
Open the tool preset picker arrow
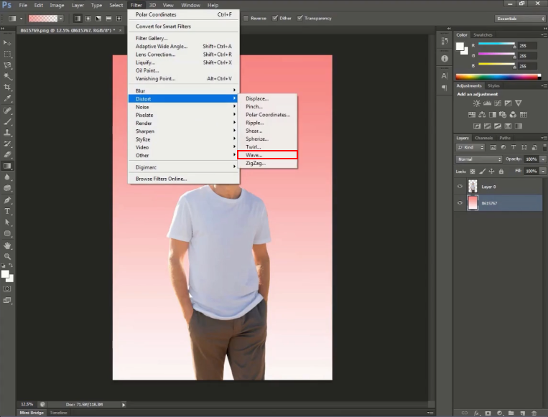pyautogui.click(x=21, y=18)
